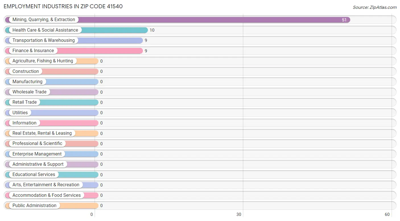Click the Utilities label
Image resolution: width=400 pixels, height=221 pixels.
[20, 113]
